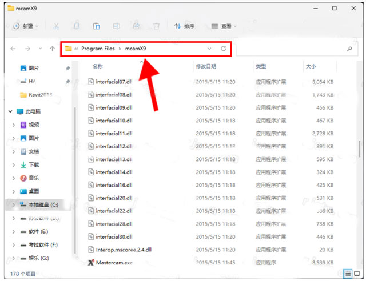Click the Share icon
366x281 pixels.
136,26
